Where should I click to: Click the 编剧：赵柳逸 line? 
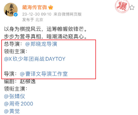pyautogui.click(x=20, y=81)
